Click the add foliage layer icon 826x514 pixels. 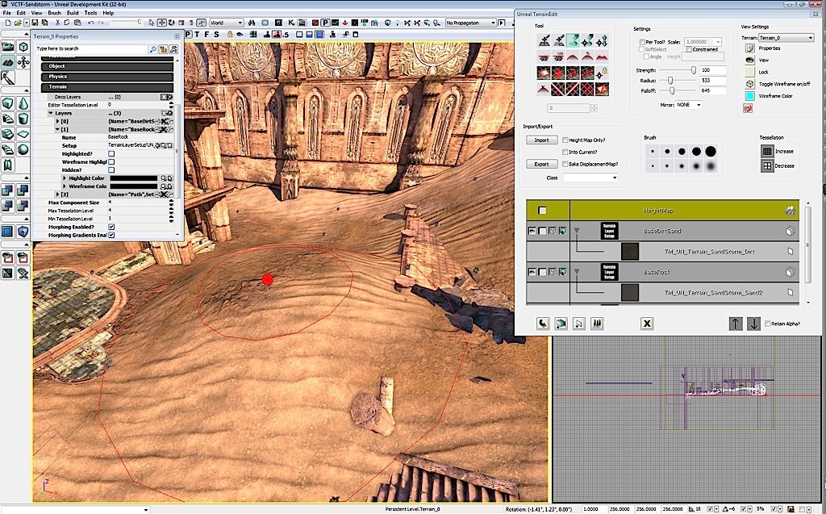(x=597, y=324)
